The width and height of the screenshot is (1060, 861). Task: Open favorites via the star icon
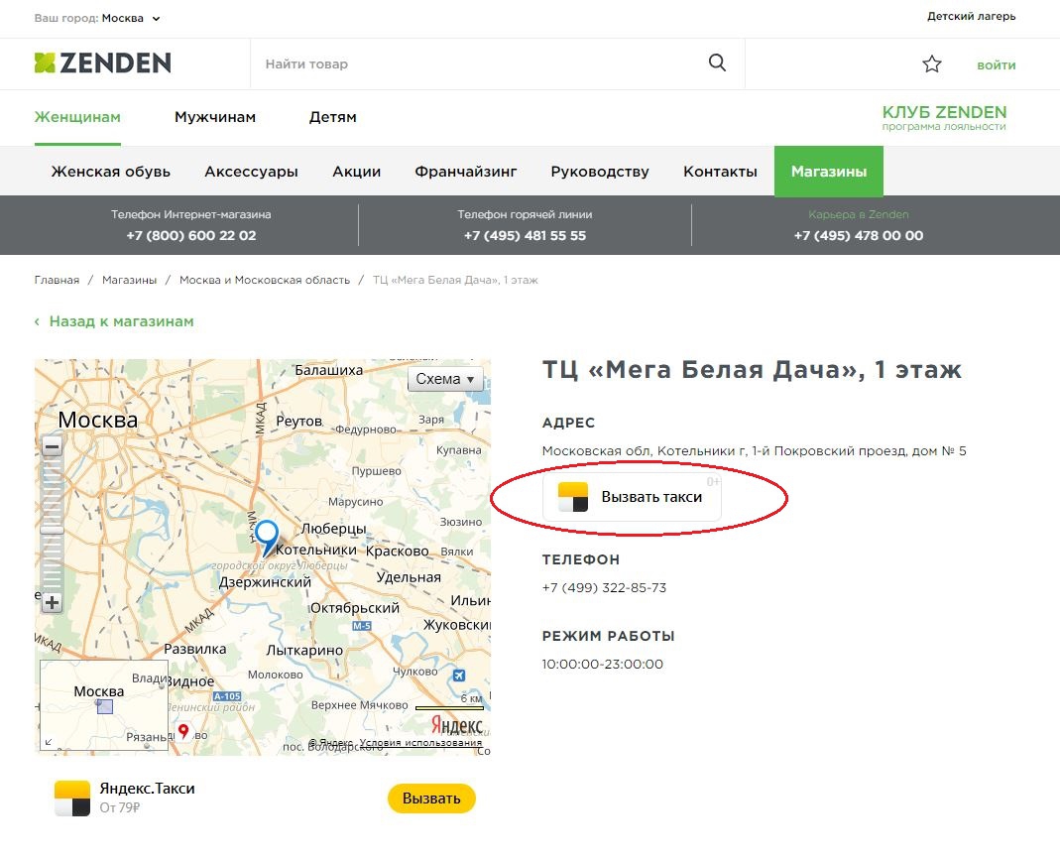[931, 64]
